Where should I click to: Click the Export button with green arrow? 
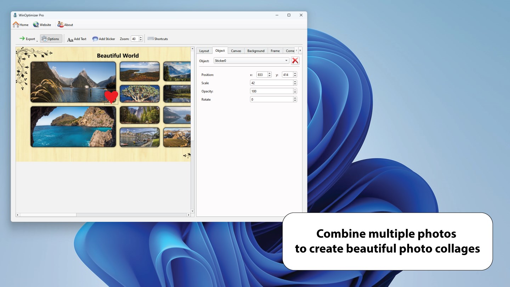pos(27,39)
